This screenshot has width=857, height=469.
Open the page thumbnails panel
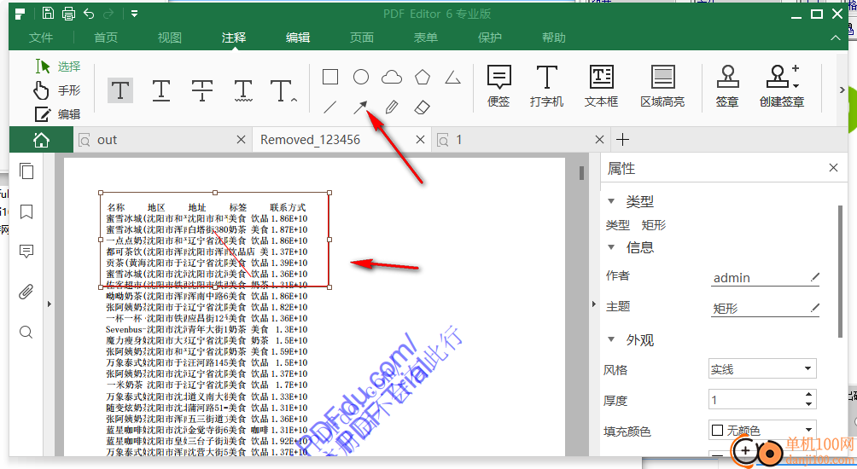pos(26,171)
